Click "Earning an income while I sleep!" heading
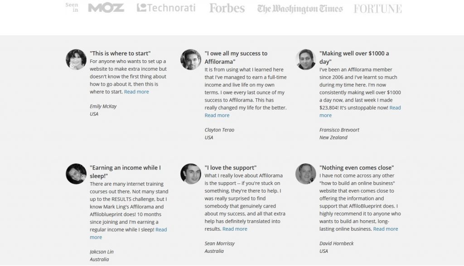Viewport: 464px width, 266px height. [125, 172]
